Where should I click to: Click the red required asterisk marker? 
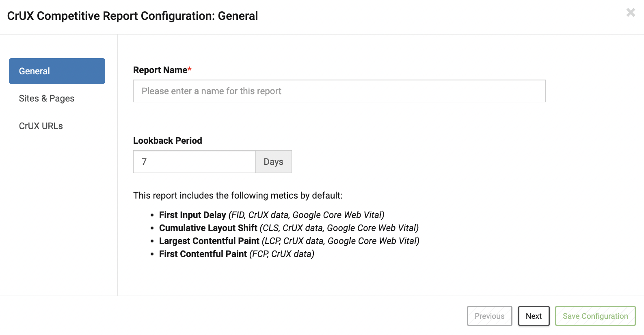(190, 69)
